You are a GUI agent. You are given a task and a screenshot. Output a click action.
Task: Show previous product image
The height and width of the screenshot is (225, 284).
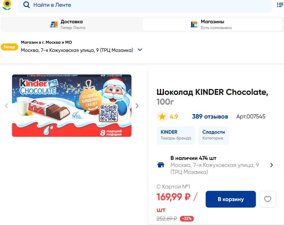6,106
